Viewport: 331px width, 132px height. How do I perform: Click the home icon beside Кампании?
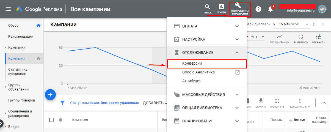click(38, 58)
